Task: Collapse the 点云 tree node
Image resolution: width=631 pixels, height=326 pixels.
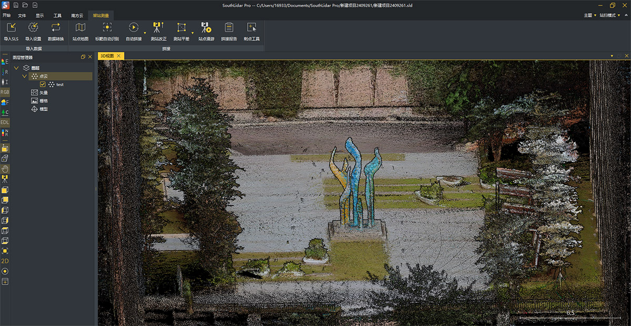Action: pyautogui.click(x=25, y=76)
